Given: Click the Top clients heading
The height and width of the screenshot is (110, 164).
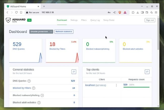Looking at the screenshot, I should 93,69.
